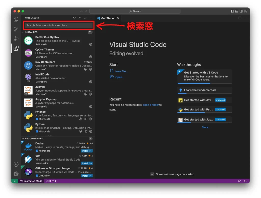Click shield icon on Jupyter row
Viewport: 261px width, 198px height.
point(86,94)
